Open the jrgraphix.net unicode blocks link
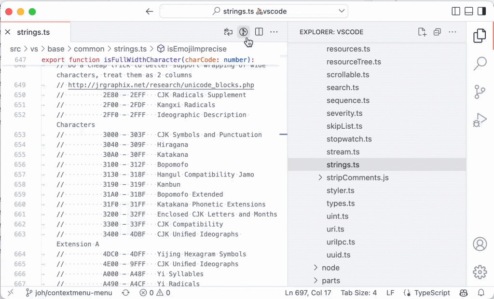This screenshot has height=299, width=494. click(161, 85)
